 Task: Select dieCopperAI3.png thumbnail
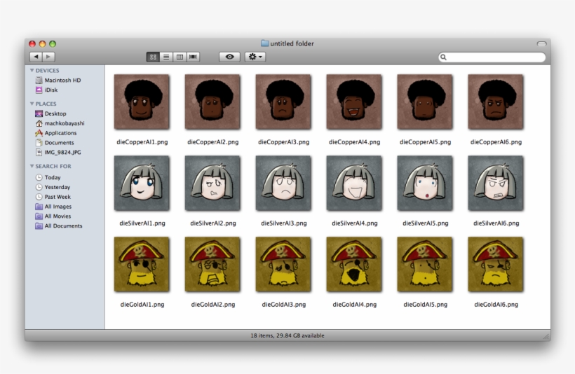283,102
